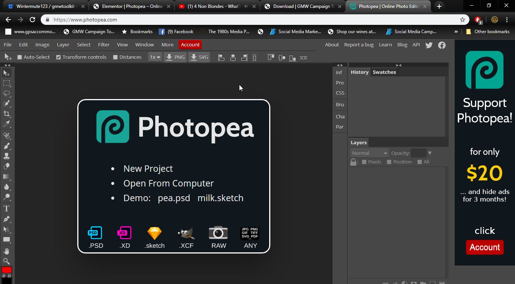Select the Lasso tool

(6, 93)
